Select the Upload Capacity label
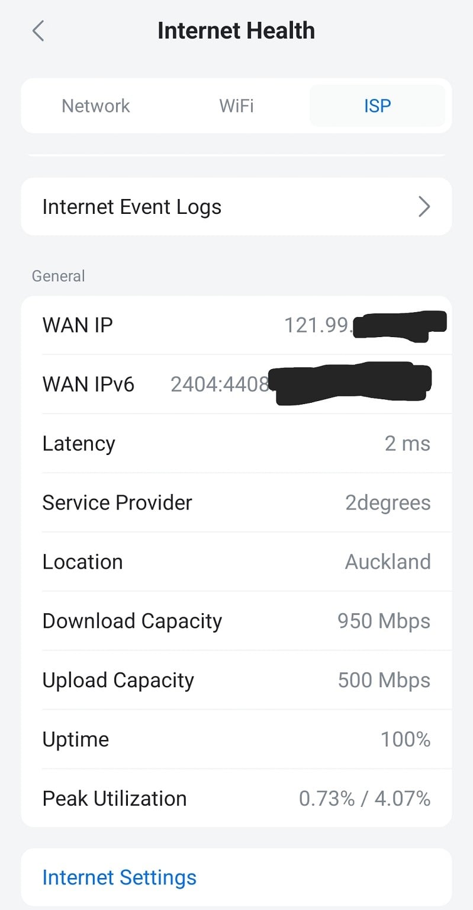Viewport: 473px width, 910px height. click(118, 680)
